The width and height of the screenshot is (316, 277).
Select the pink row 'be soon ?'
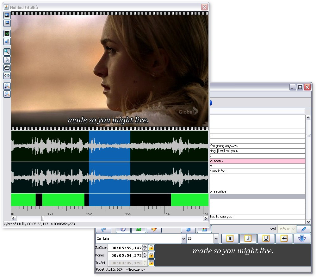[x=257, y=161]
